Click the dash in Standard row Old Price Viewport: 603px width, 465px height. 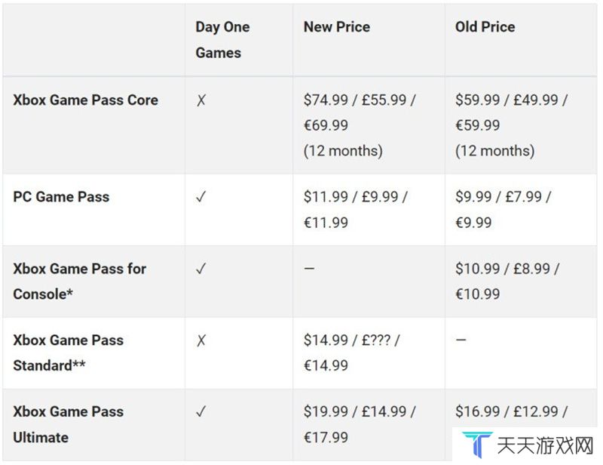pyautogui.click(x=461, y=340)
